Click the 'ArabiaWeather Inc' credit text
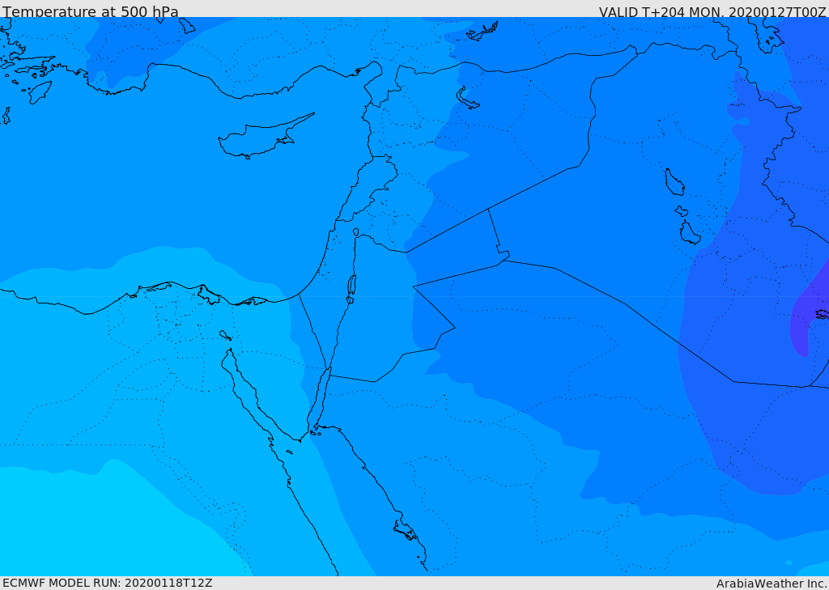 pos(771,584)
